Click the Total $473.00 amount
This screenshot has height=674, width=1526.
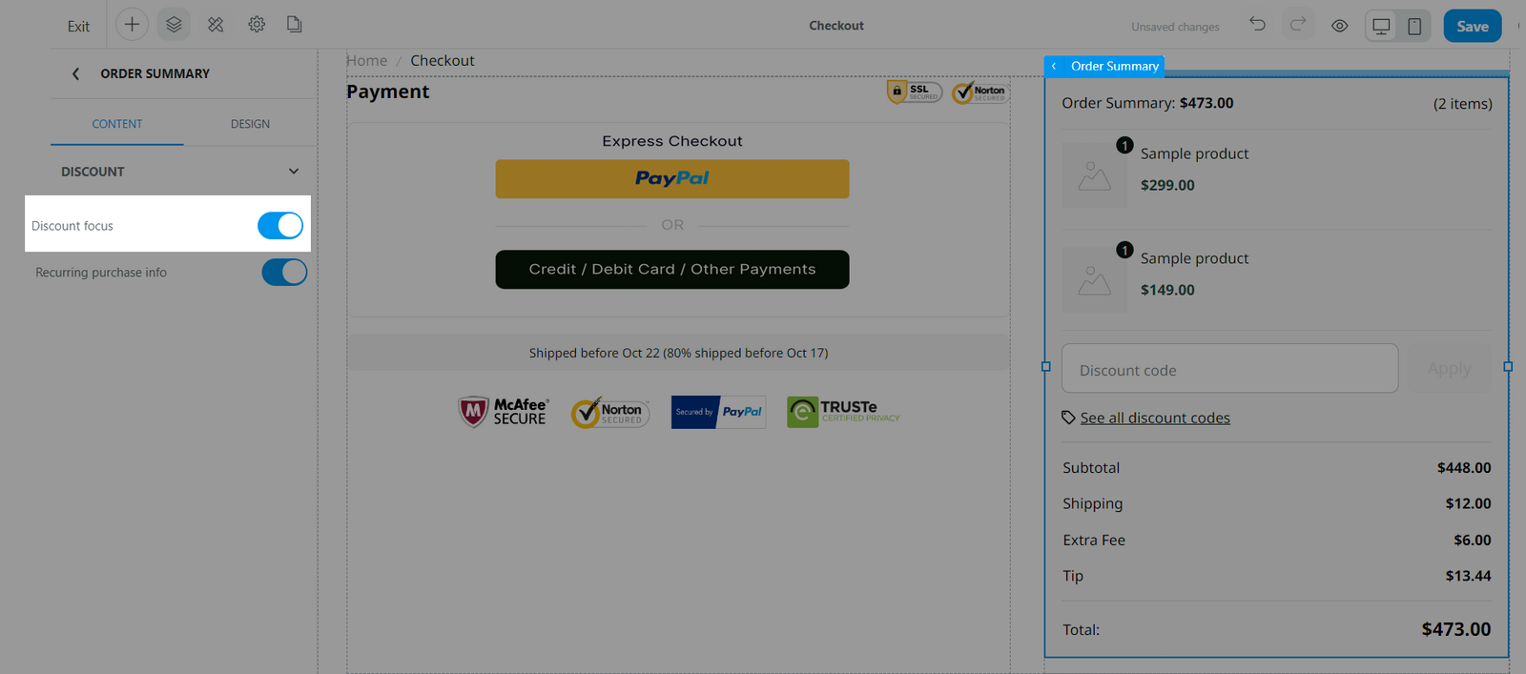click(x=1455, y=629)
